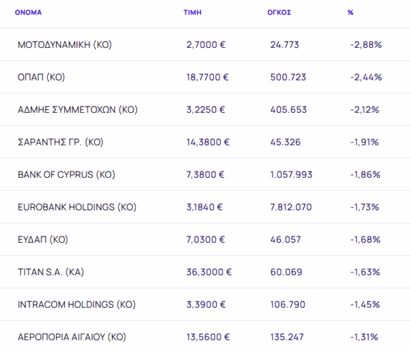Select price 3,1840 € cell
The width and height of the screenshot is (410, 351).
[204, 207]
